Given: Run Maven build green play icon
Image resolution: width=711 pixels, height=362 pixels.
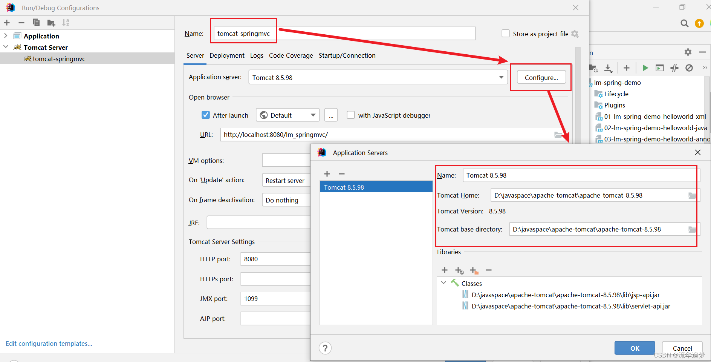Looking at the screenshot, I should click(x=645, y=68).
